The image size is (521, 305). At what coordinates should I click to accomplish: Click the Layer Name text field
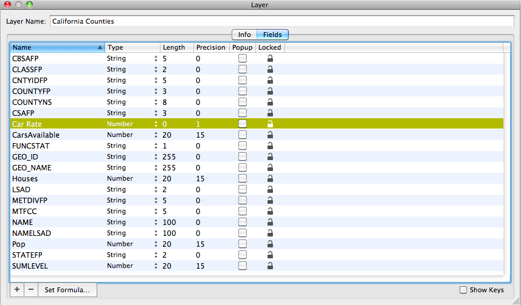[281, 21]
